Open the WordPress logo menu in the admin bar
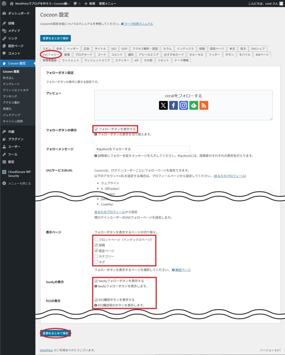Viewport: 285px width, 355px height. coord(3,4)
